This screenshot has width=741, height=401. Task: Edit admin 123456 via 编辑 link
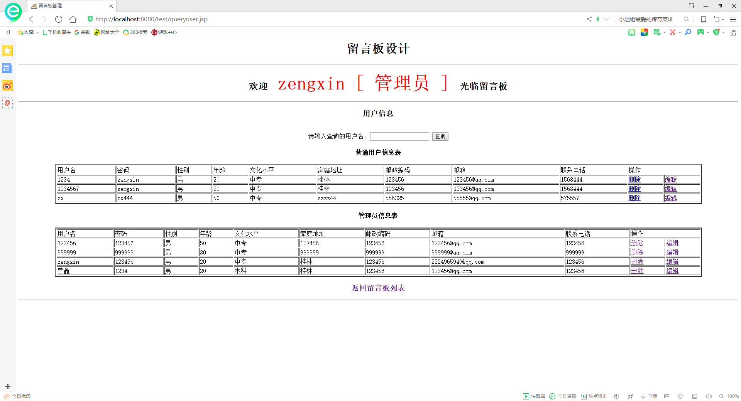[x=672, y=243]
